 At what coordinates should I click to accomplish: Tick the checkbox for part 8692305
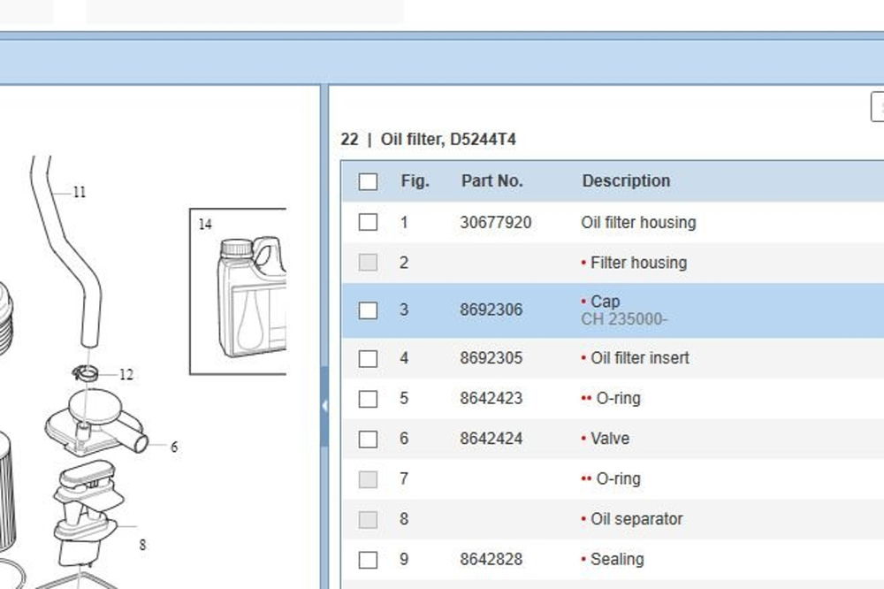(368, 358)
